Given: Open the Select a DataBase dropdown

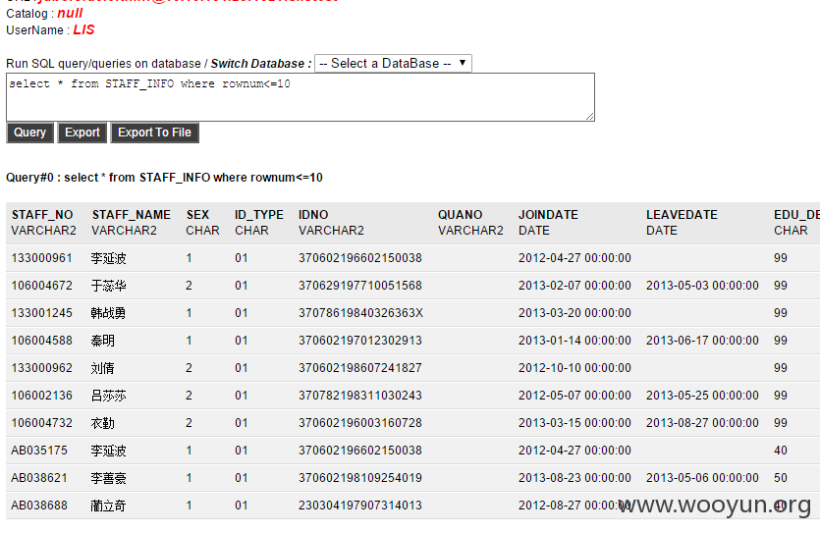Looking at the screenshot, I should [393, 63].
